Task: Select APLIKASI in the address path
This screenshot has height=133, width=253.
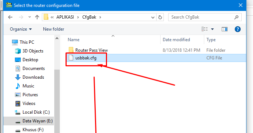Action: (x=65, y=17)
